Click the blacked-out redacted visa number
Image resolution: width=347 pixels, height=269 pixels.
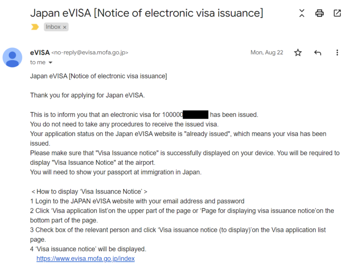(196, 115)
